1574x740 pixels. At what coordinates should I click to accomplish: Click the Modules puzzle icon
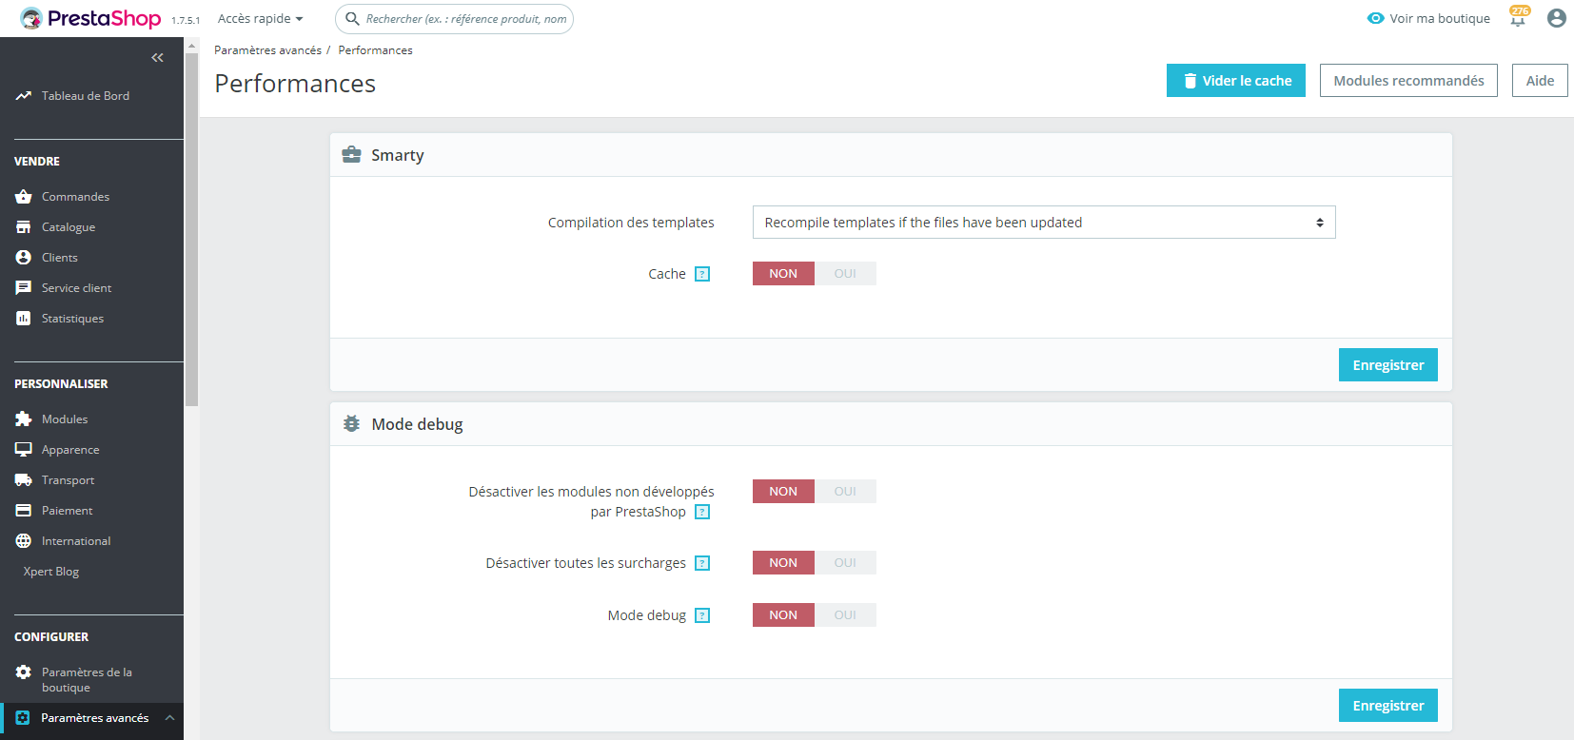pyautogui.click(x=24, y=419)
